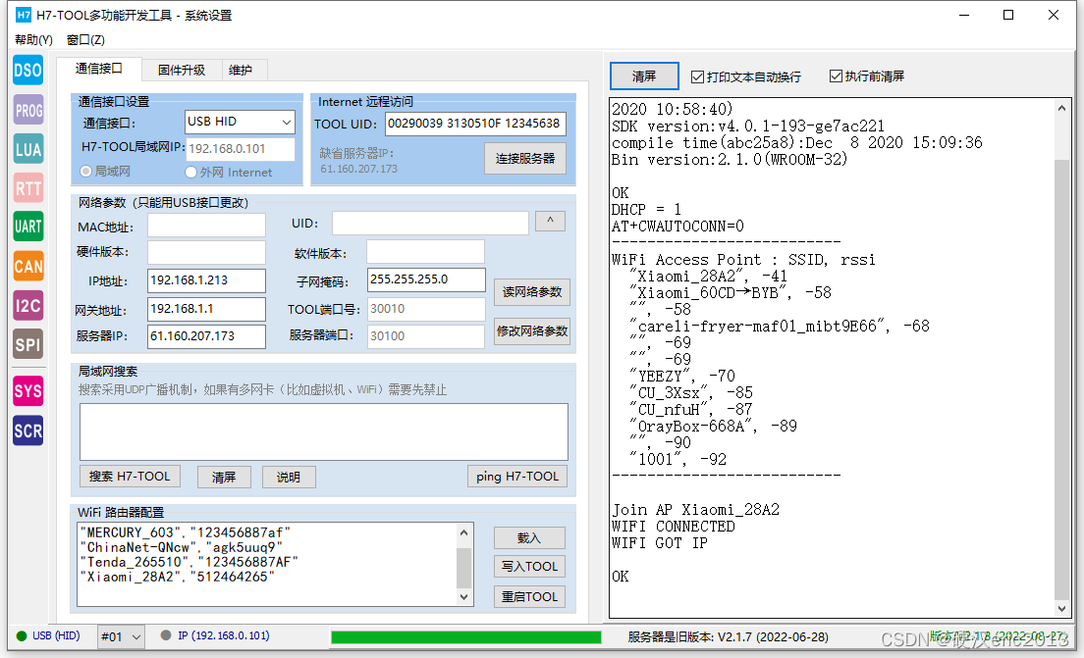Screen dimensions: 1084x658
Task: Click log panel scroll-down arrow
Action: pyautogui.click(x=1061, y=608)
